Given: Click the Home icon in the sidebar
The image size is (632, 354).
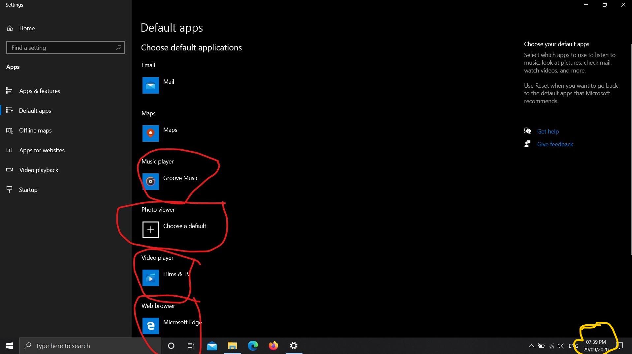Looking at the screenshot, I should 10,28.
